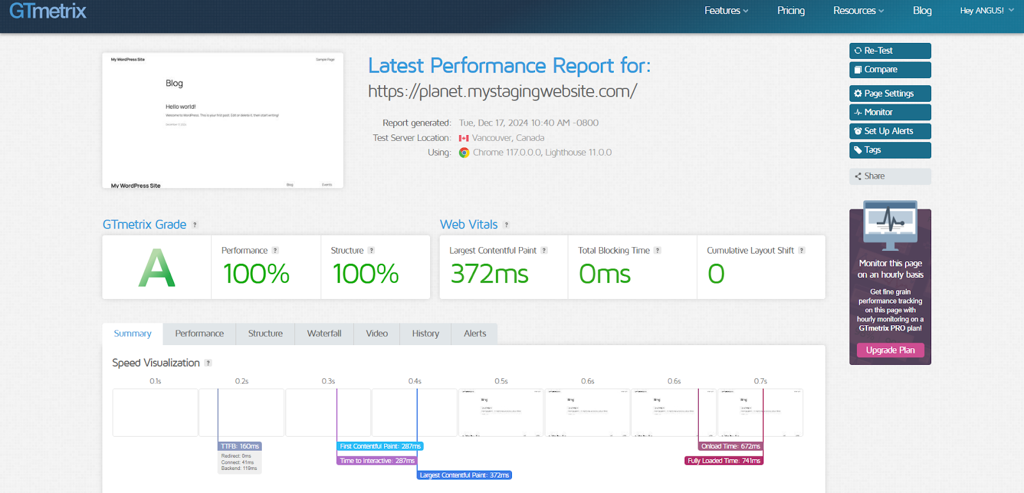Open the Video tab
Screen dimensions: 1024x493
tap(377, 334)
